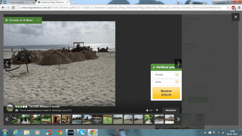Click the Entrada check-in date field
Screen dimensions: 242x136
pyautogui.click(x=166, y=75)
